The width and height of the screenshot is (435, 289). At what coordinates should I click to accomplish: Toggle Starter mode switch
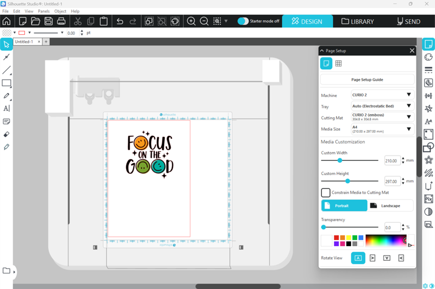click(x=243, y=22)
